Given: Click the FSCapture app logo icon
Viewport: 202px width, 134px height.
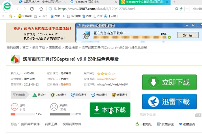Looking at the screenshot, I should [15, 59].
